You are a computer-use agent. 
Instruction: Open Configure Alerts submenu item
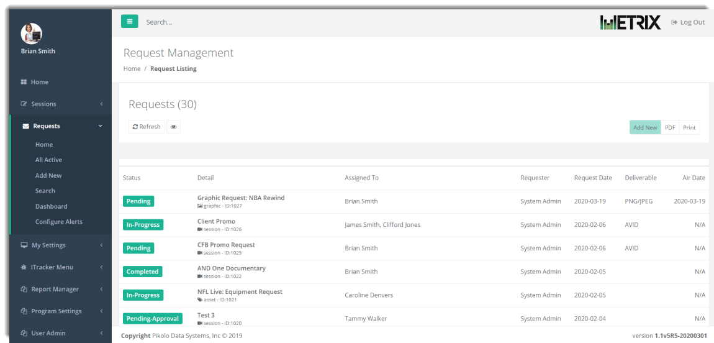tap(59, 222)
